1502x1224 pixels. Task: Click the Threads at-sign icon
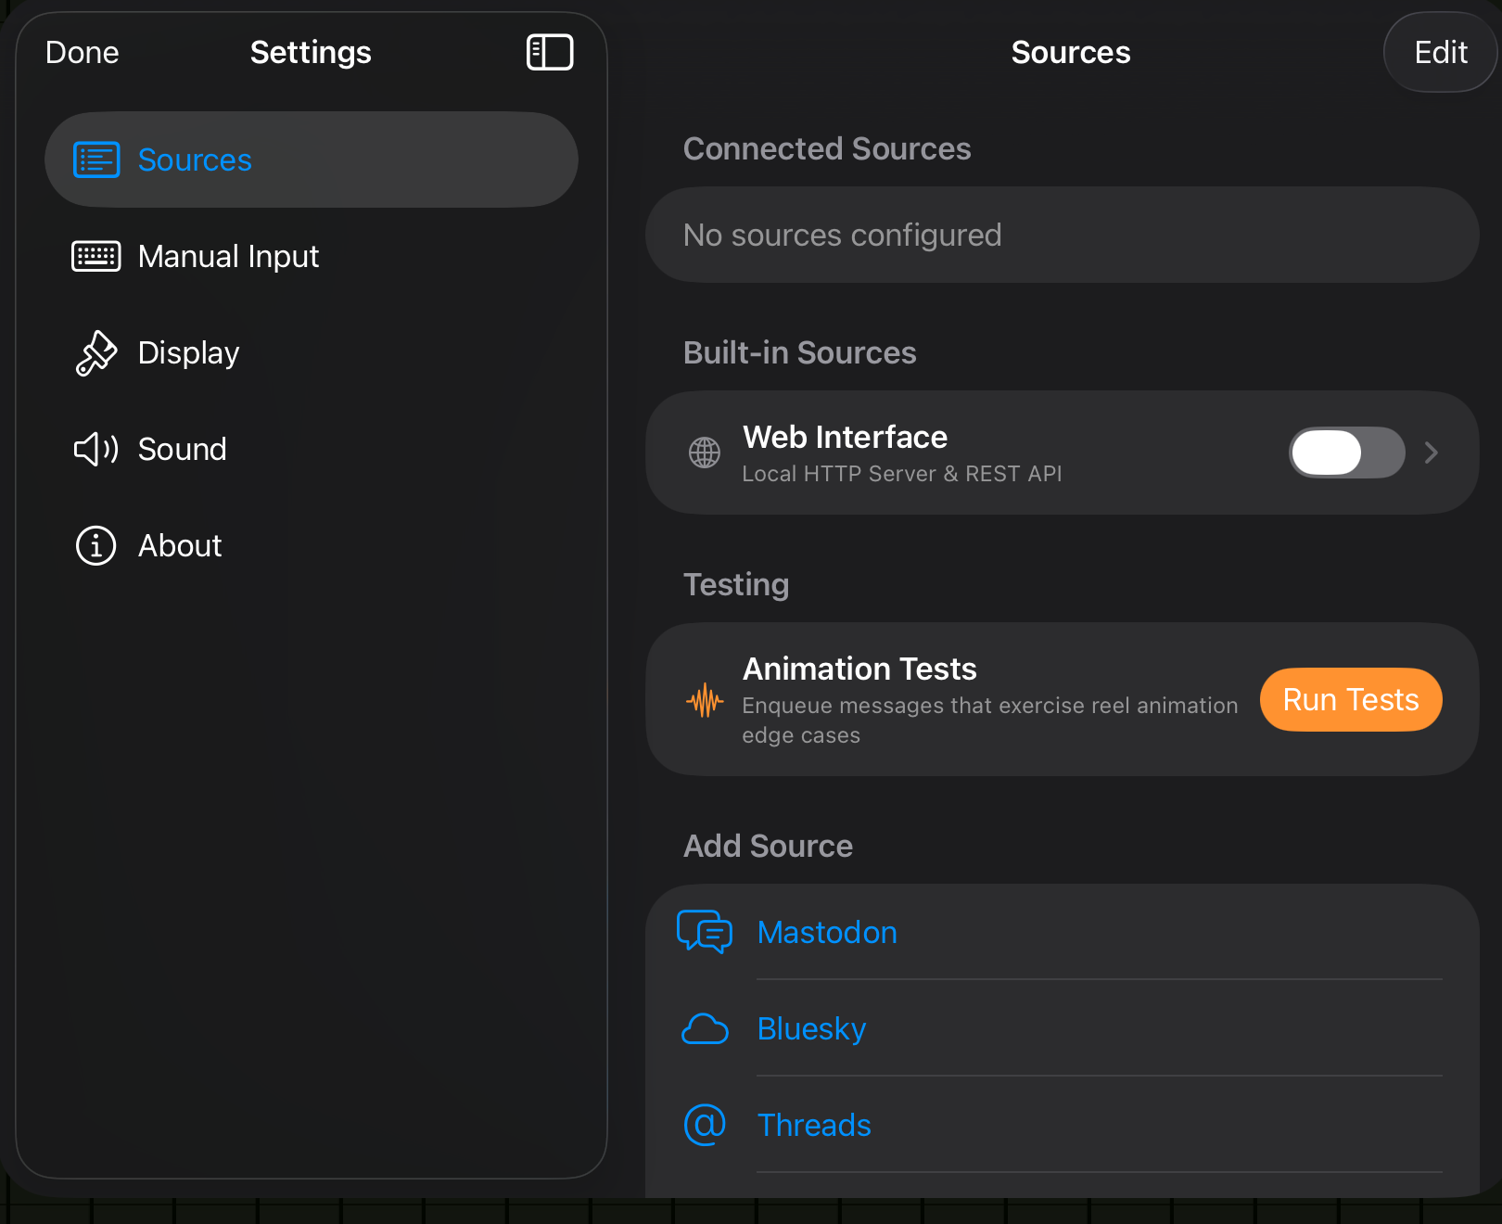706,1125
